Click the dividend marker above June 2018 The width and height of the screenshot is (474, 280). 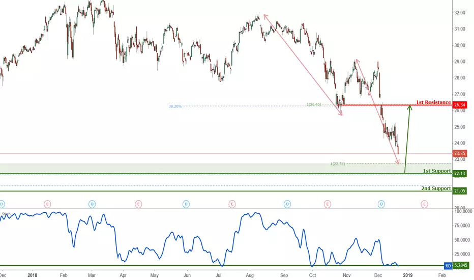[186, 204]
